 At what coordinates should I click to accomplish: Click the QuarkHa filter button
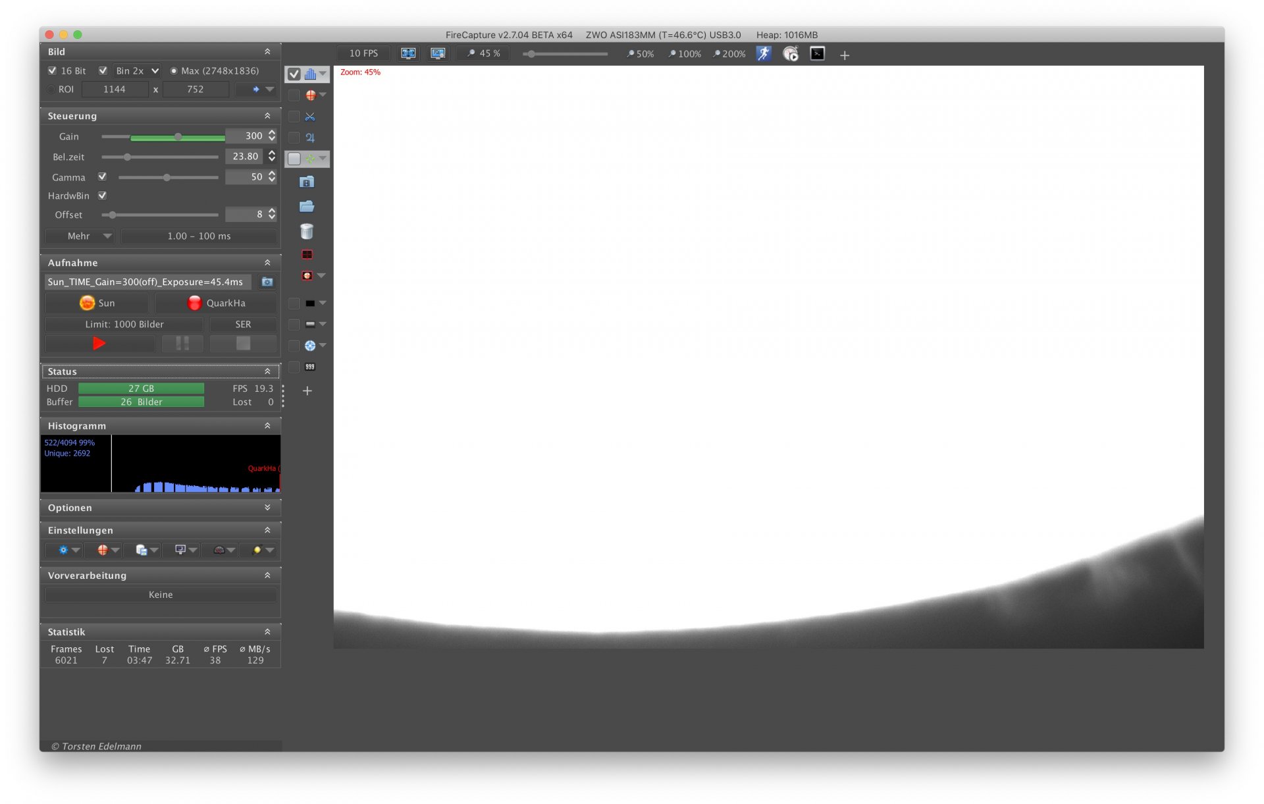tap(216, 303)
